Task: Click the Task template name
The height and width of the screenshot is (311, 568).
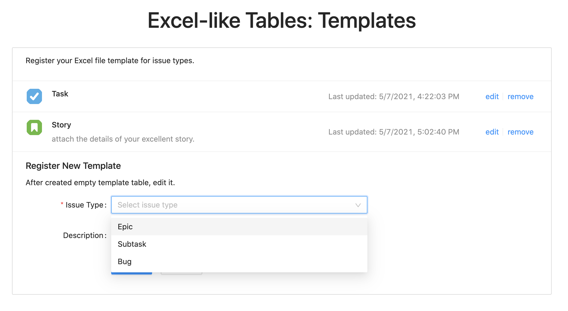Action: pyautogui.click(x=60, y=94)
